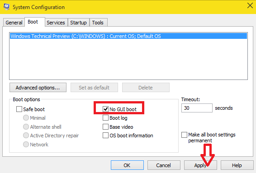Choose the Alternate shell radio option

coord(26,126)
